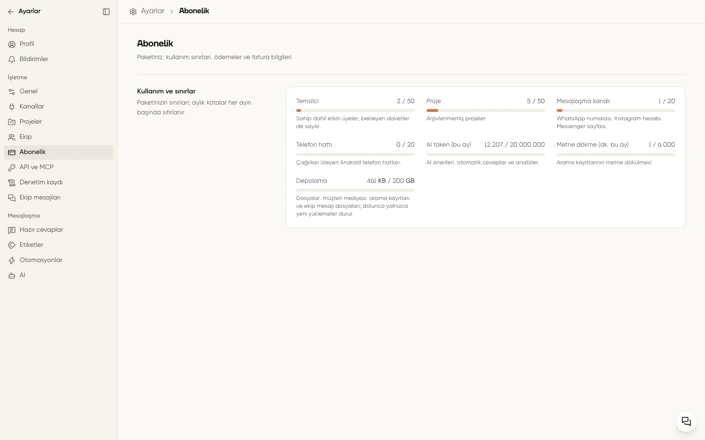Click the Bildirimler bell icon
Screen dimensions: 705x440
[x=12, y=60]
